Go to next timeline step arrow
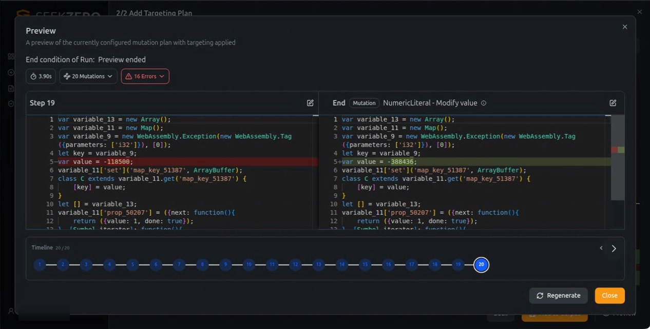Screen dimensions: 650x329 (x=614, y=249)
